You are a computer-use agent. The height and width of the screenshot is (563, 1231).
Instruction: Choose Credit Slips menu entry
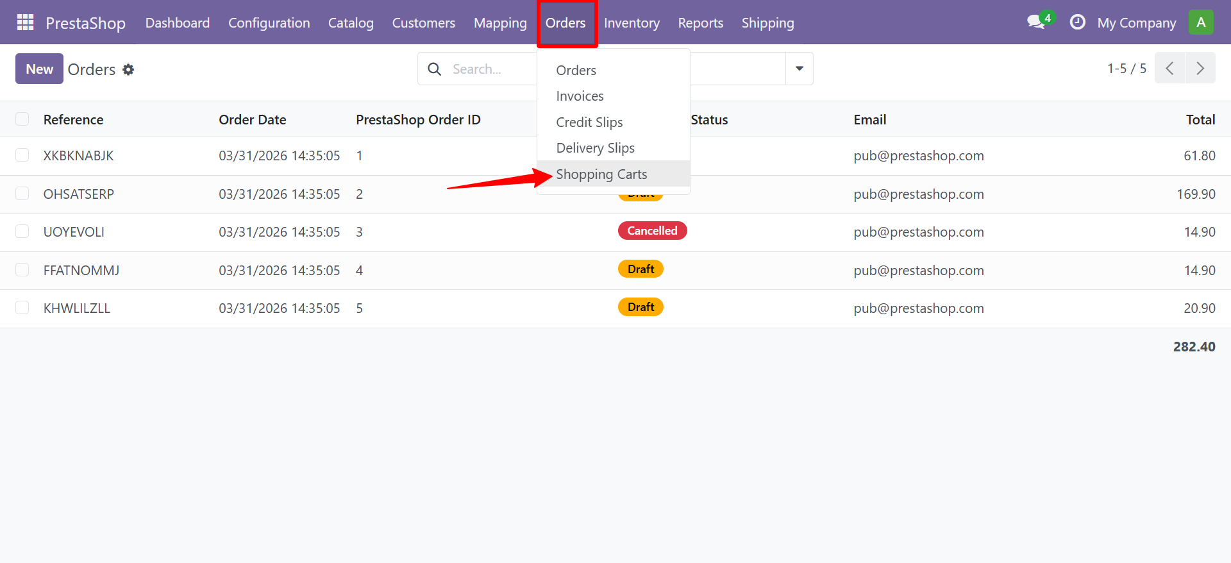tap(589, 122)
